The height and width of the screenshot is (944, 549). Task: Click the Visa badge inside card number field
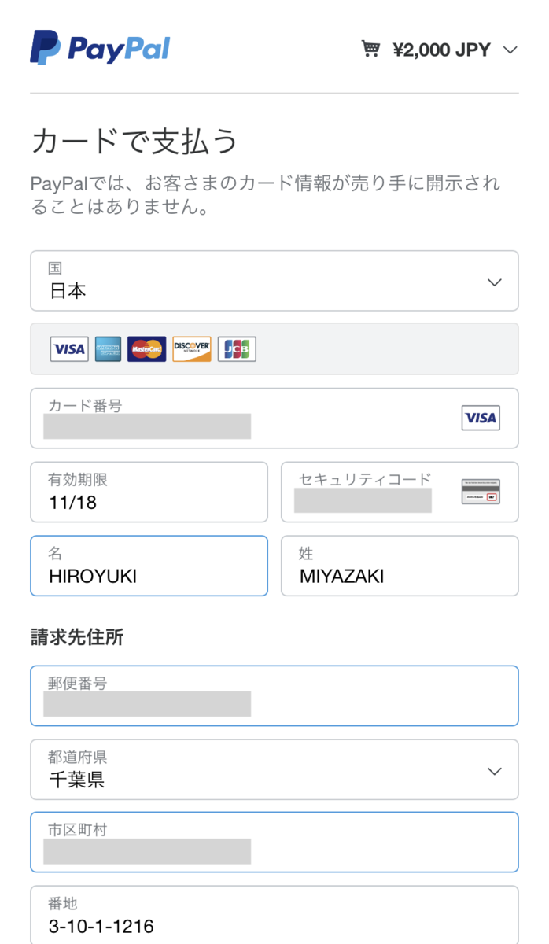pyautogui.click(x=481, y=418)
